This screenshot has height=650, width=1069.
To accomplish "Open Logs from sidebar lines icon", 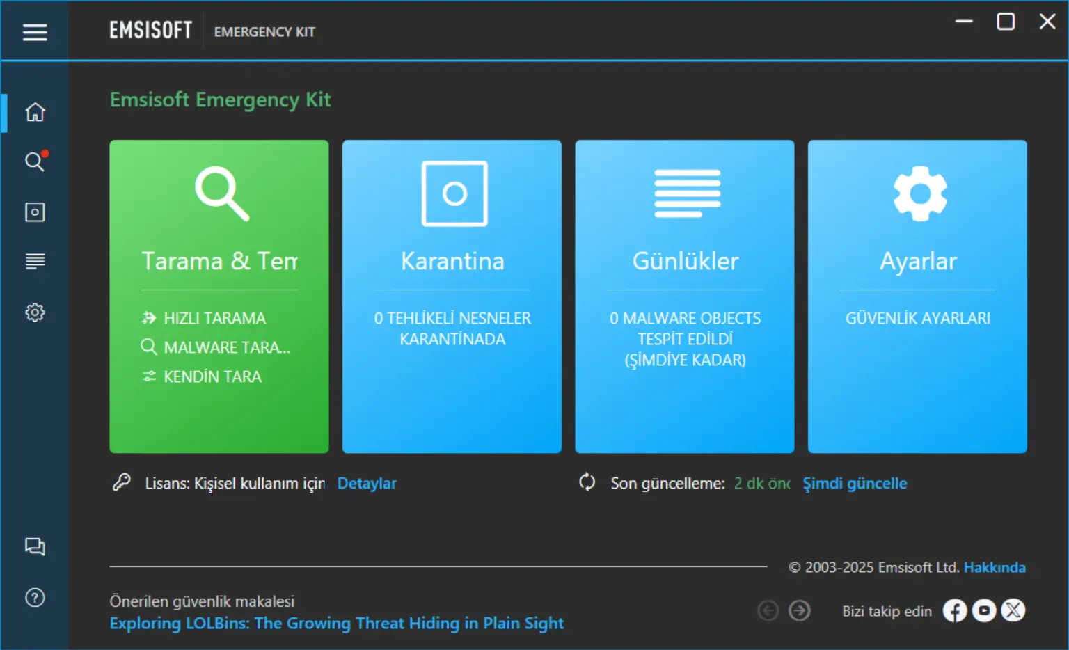I will [35, 262].
